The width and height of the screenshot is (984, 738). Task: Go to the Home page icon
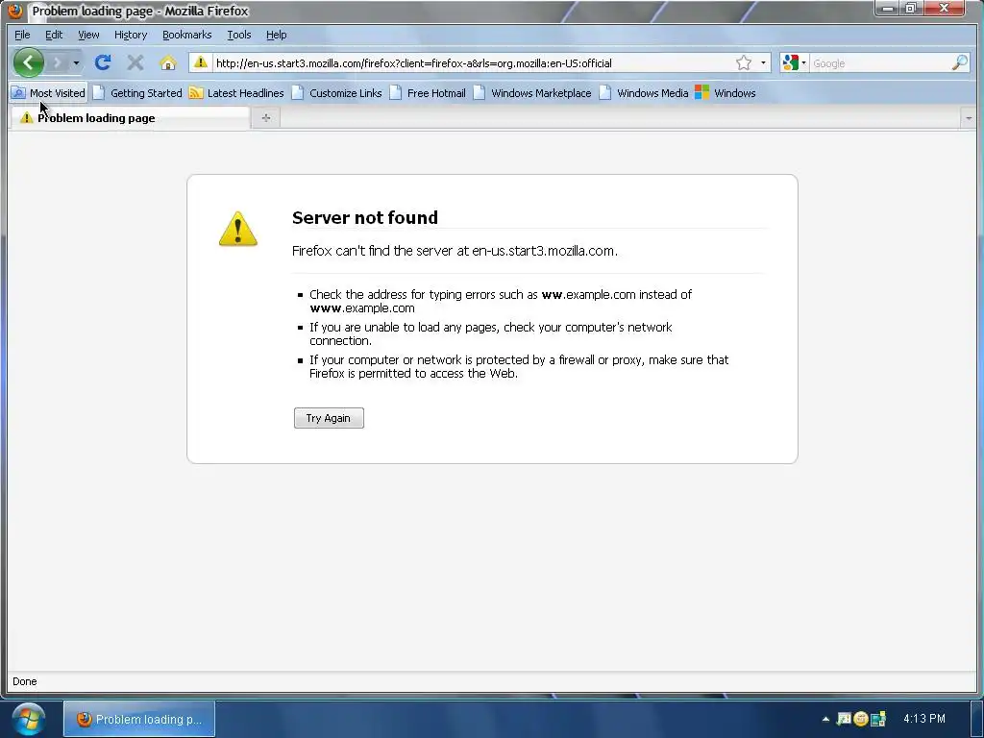167,62
